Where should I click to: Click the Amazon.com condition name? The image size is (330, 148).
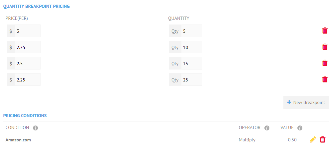coord(18,140)
